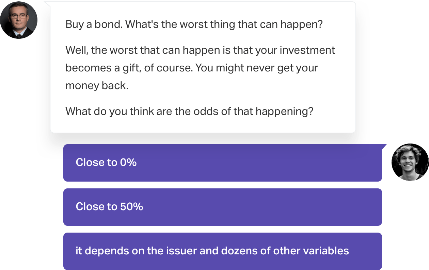Image resolution: width=429 pixels, height=270 pixels.
Task: Click the "money back." text line
Action: [x=97, y=85]
